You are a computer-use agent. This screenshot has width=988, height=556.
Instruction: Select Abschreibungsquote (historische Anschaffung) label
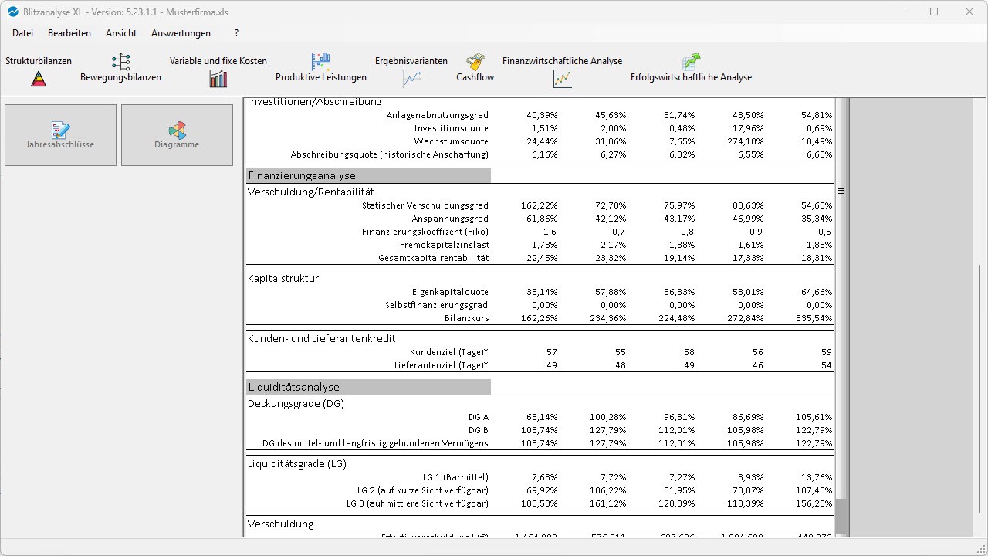pos(390,154)
